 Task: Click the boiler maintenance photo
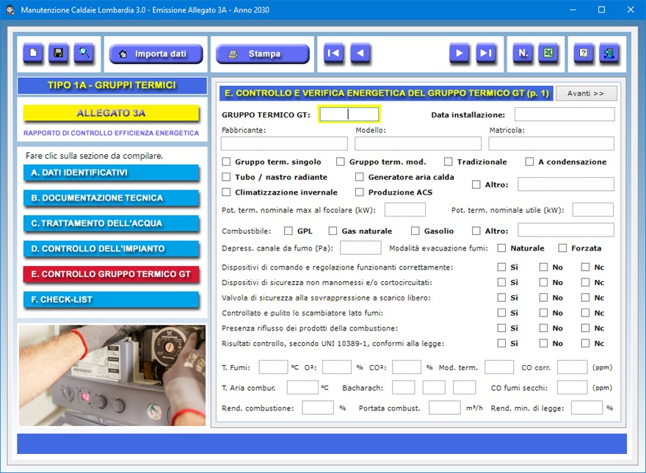[112, 375]
